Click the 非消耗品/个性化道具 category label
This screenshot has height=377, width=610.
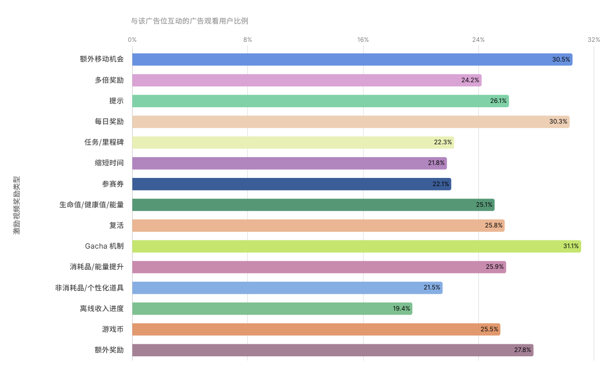89,288
